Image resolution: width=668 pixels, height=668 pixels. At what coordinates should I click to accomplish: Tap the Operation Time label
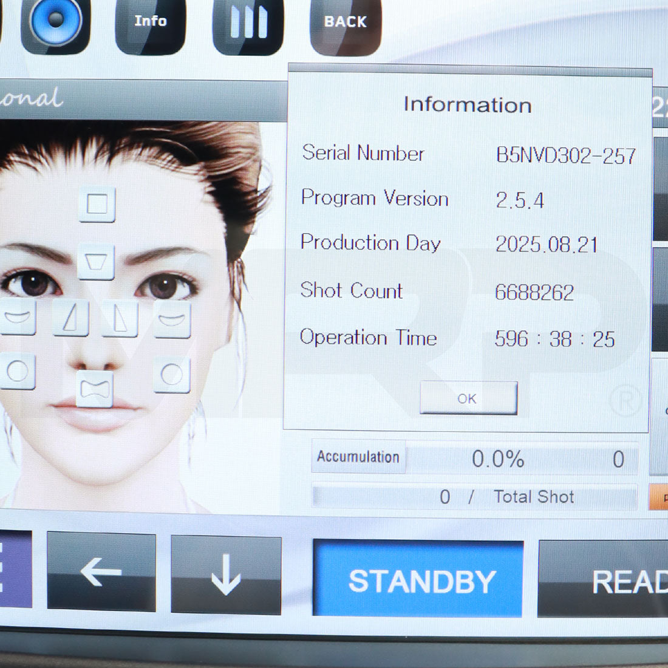pyautogui.click(x=369, y=338)
